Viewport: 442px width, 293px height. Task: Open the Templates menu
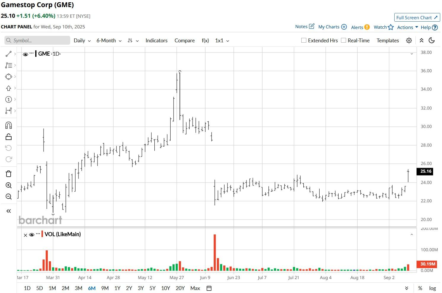coord(388,41)
